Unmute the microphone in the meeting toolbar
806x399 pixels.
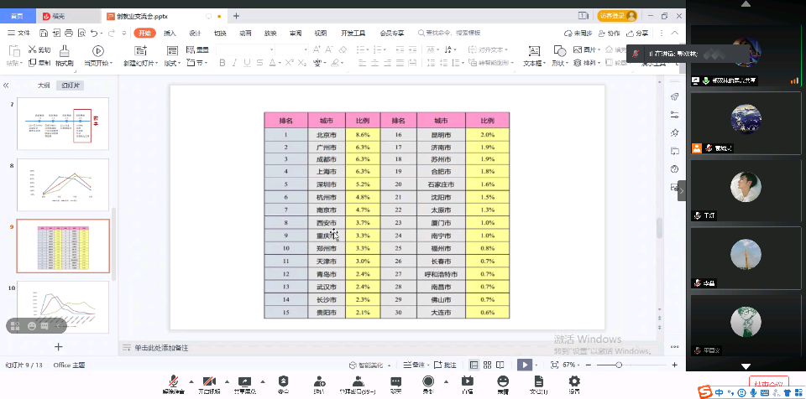coord(174,381)
